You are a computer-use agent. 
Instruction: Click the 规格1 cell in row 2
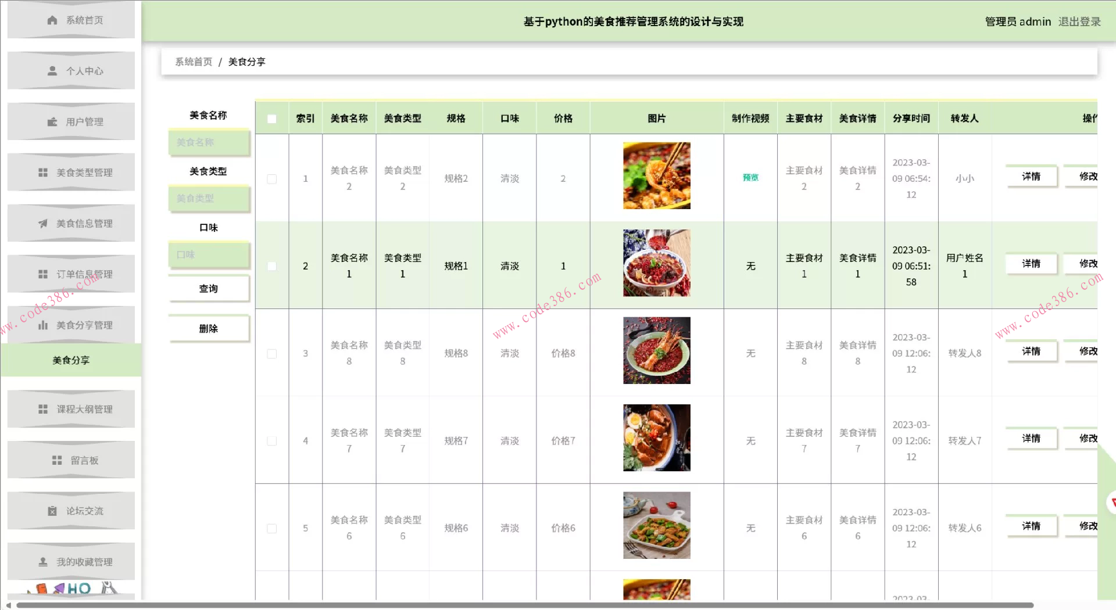pyautogui.click(x=456, y=266)
